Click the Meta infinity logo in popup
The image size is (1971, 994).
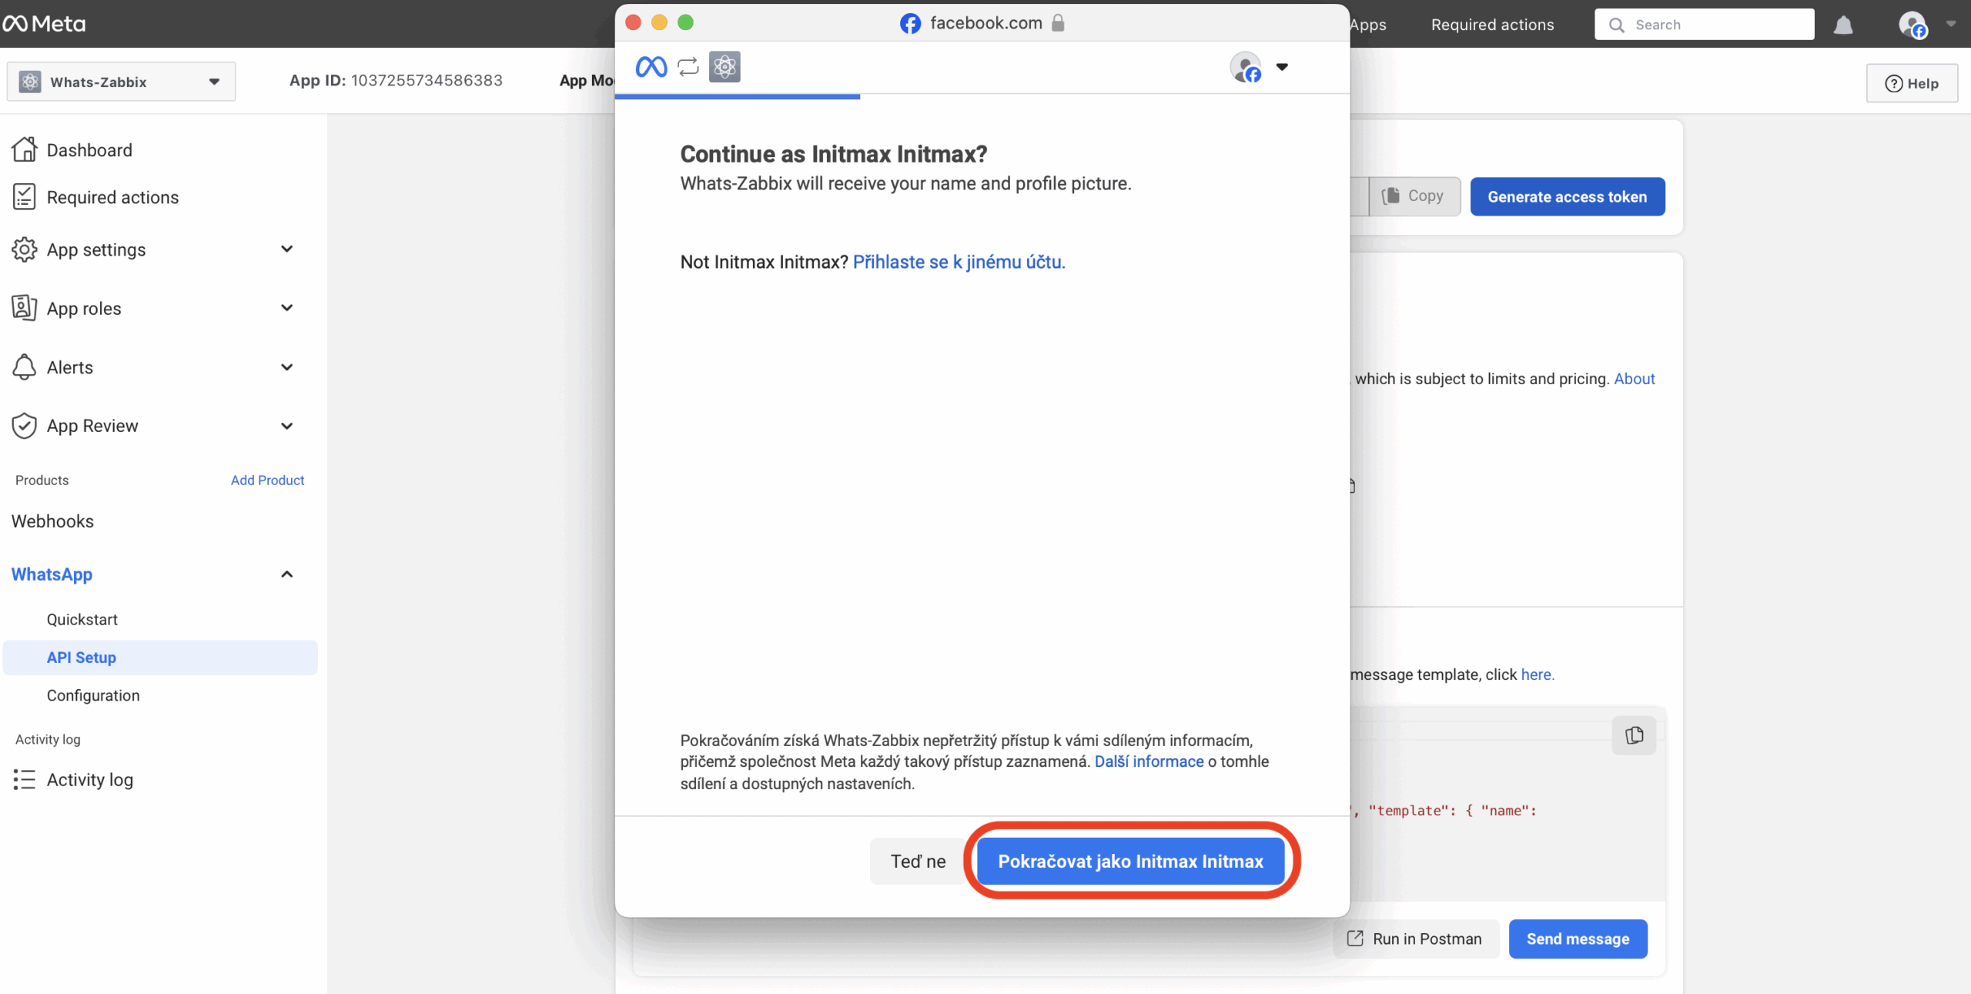pyautogui.click(x=651, y=67)
